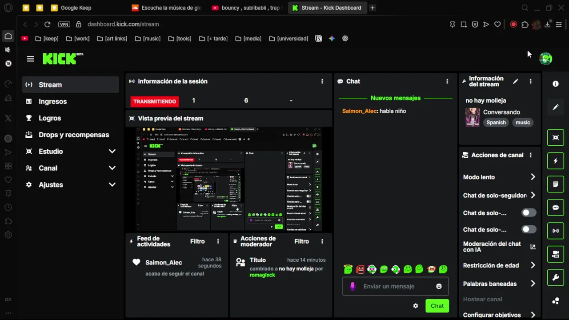Open the hamburger menu beside Kick logo

tap(30, 59)
